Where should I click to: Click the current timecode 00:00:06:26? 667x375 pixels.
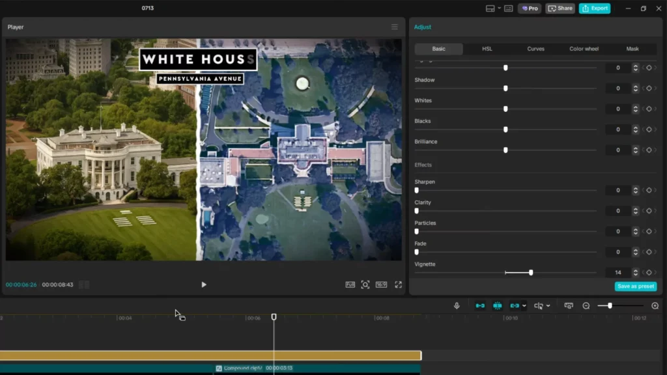[x=21, y=285]
